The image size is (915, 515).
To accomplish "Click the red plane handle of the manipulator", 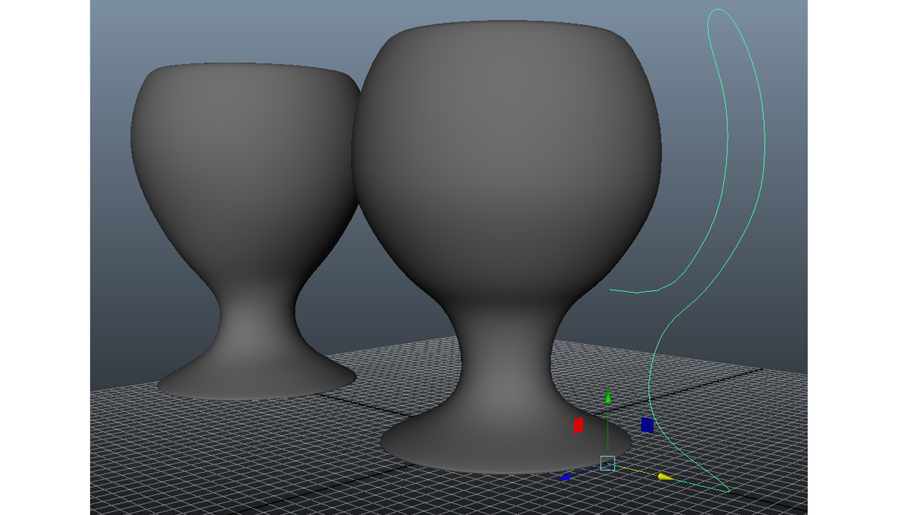I will [578, 425].
